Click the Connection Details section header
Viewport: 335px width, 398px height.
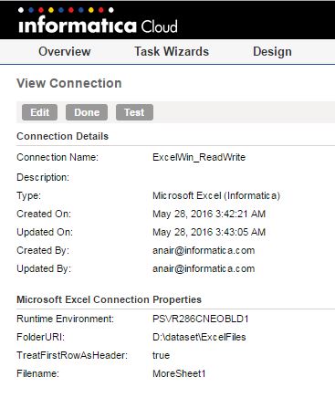62,136
